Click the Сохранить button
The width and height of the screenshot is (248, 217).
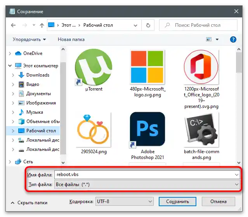(x=177, y=202)
